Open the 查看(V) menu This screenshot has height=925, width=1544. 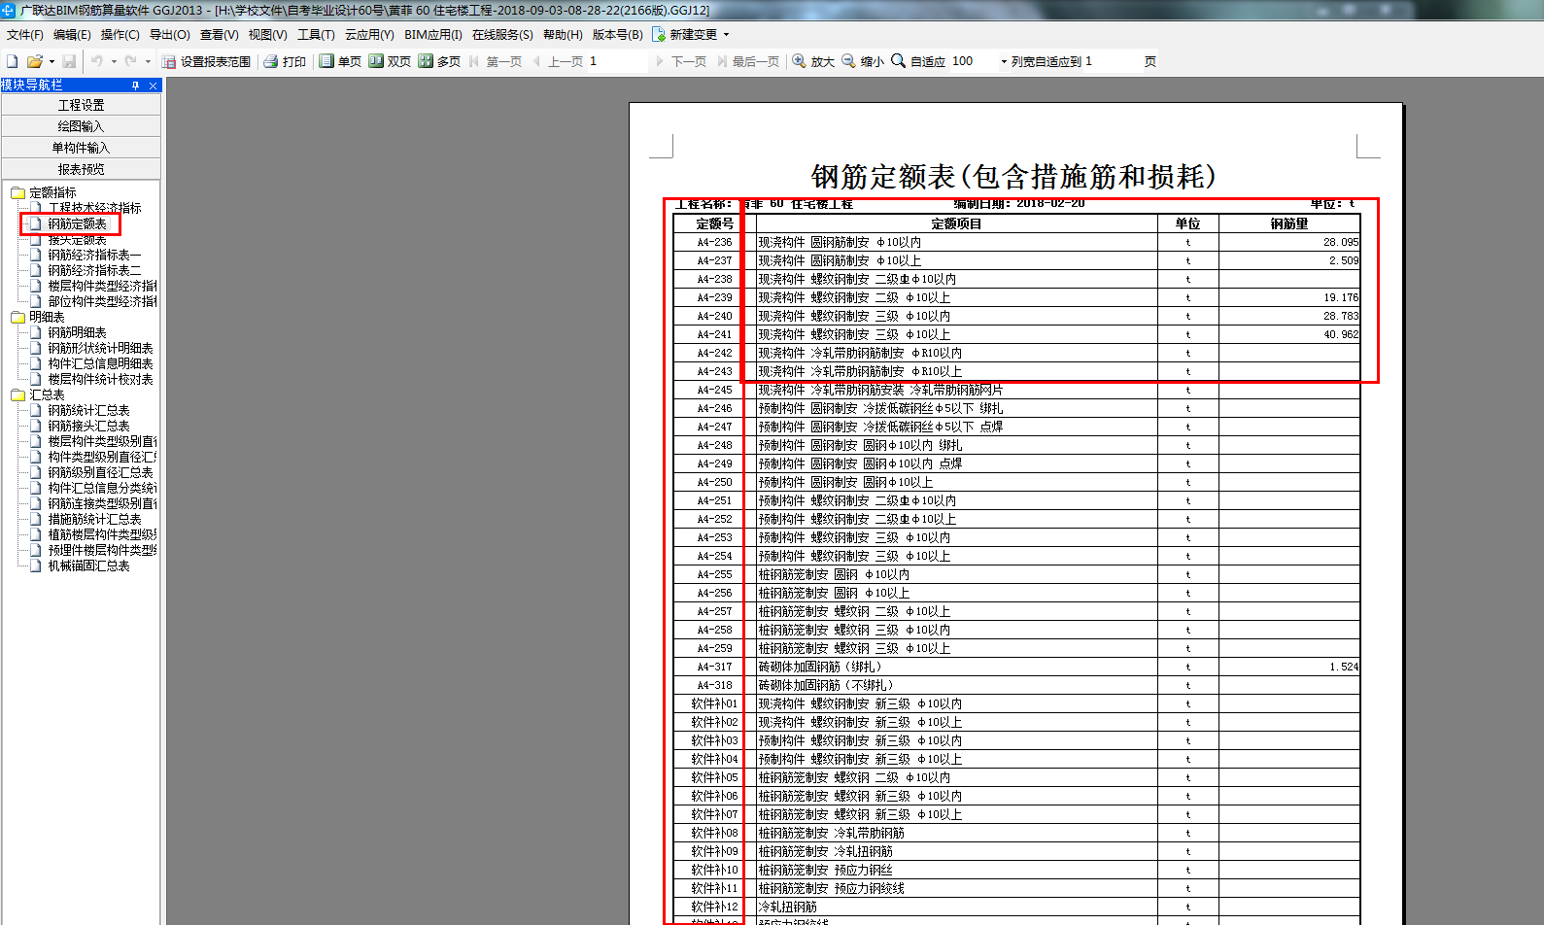[219, 34]
